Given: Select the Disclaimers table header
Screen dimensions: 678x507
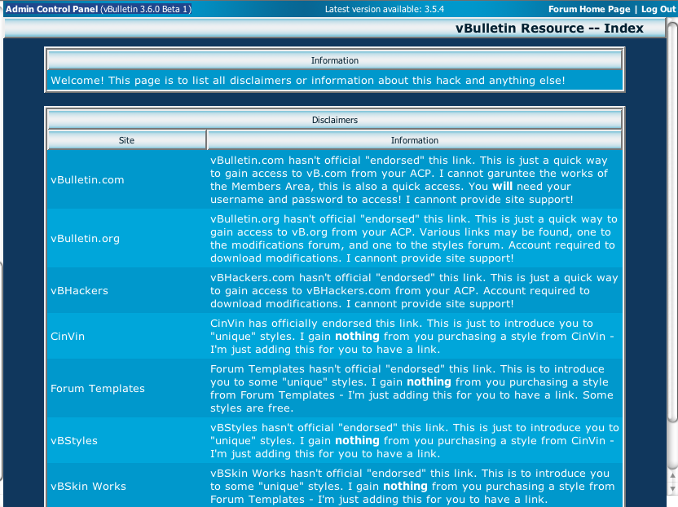Looking at the screenshot, I should point(334,120).
